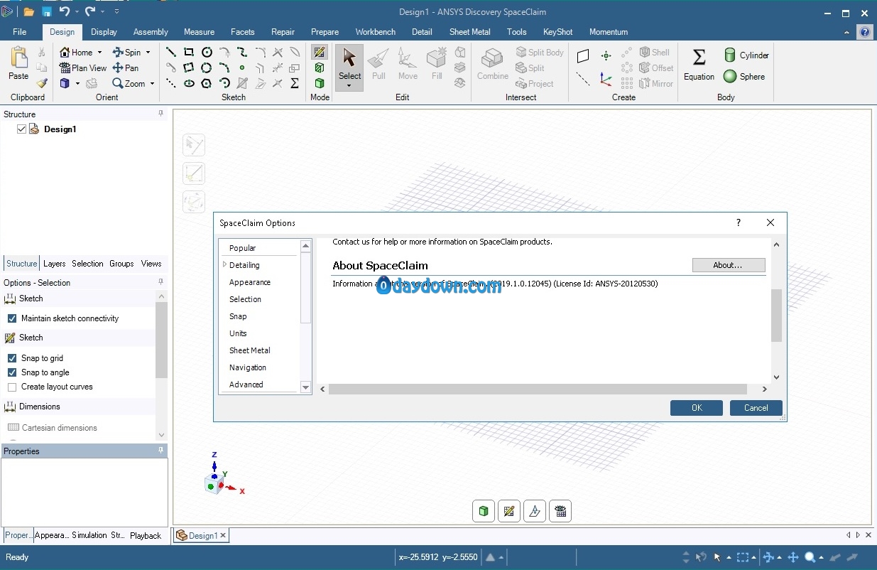Click the Options - Selection panel scrollbar
Screen dimensions: 877x570
[161, 340]
